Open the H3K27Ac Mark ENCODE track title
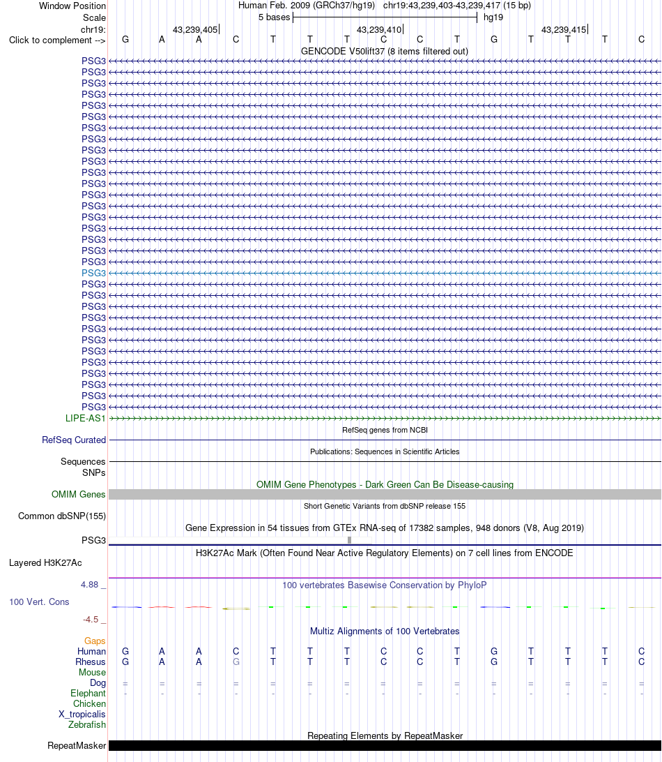 (x=385, y=553)
